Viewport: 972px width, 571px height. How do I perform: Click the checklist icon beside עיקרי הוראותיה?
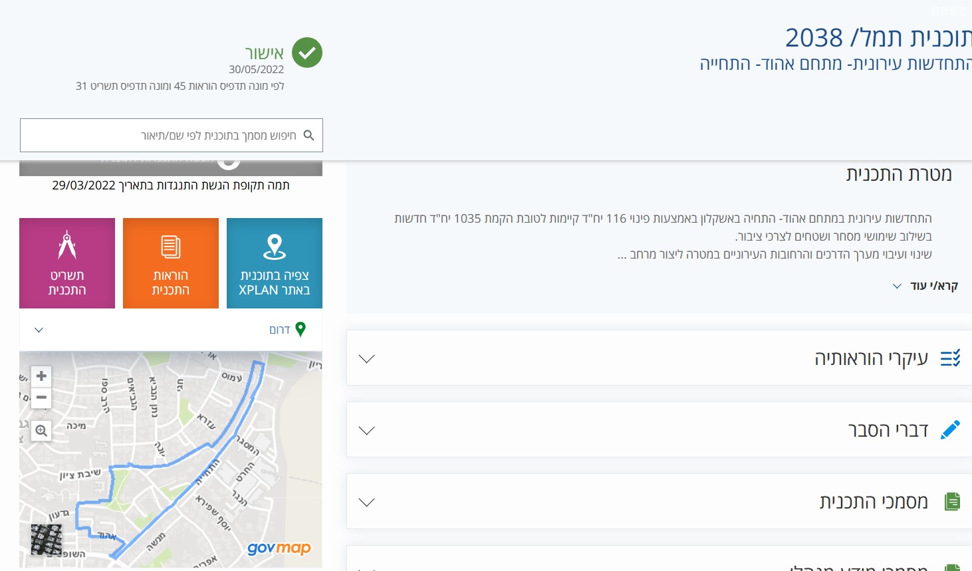point(951,358)
